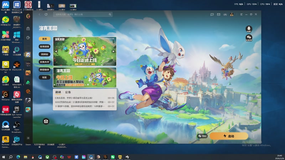Show previous banner with left arrow
Viewport: 285px width, 160px height.
tap(56, 51)
